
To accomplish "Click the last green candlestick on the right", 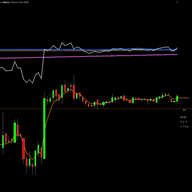I will 177,99.
